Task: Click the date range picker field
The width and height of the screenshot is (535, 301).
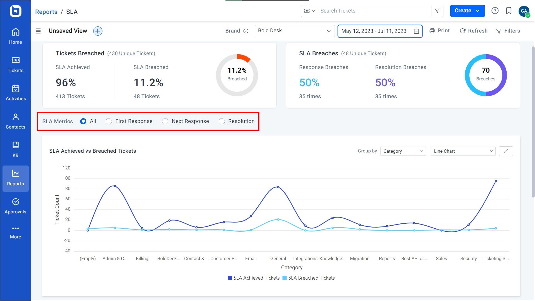Action: [379, 31]
